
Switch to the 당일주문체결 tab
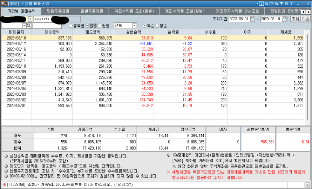58,11
